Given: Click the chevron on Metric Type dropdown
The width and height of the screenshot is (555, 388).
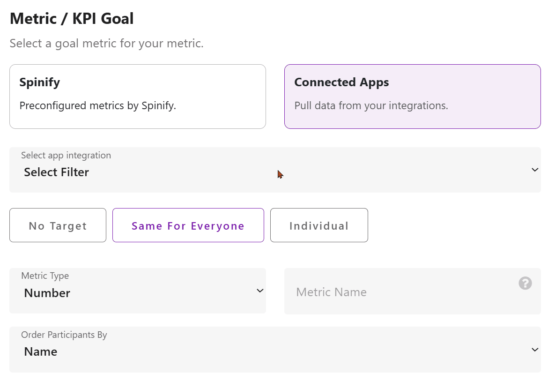Looking at the screenshot, I should click(x=260, y=291).
